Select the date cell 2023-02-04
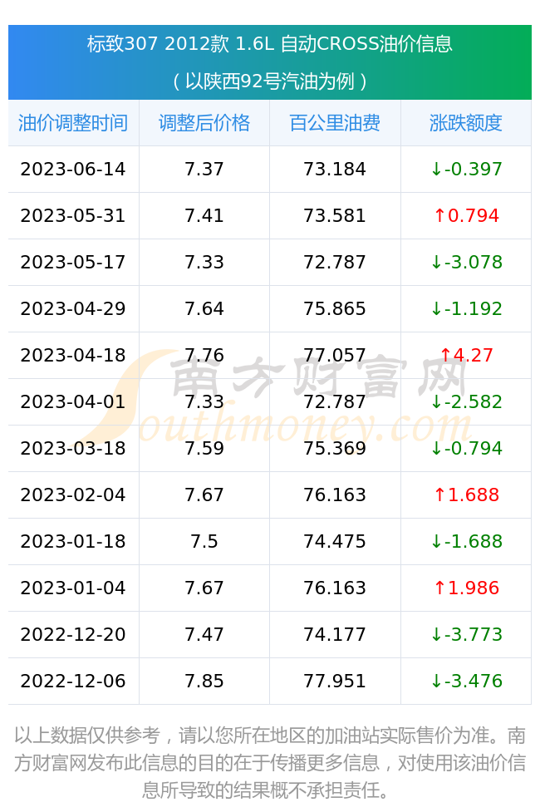The height and width of the screenshot is (812, 540). tap(73, 495)
